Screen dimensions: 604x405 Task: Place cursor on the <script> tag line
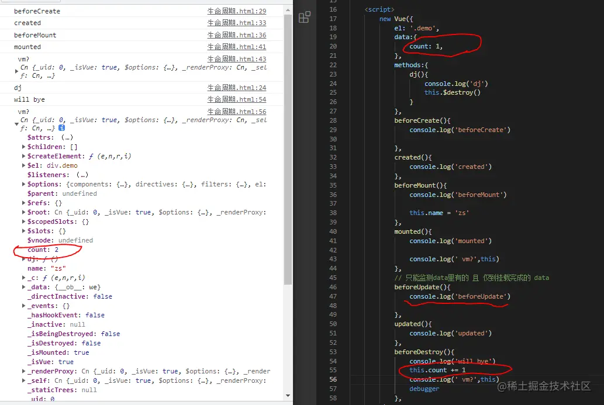pyautogui.click(x=379, y=9)
